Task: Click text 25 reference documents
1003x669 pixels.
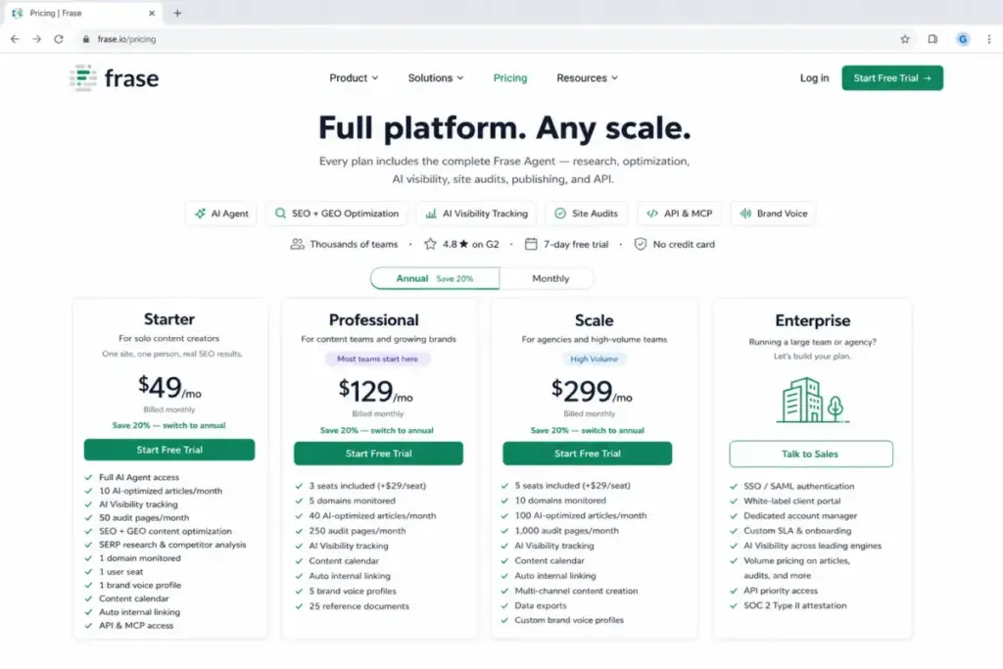Action: 358,606
